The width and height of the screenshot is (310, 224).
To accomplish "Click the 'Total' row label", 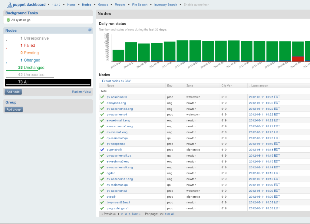I will 104,91.
